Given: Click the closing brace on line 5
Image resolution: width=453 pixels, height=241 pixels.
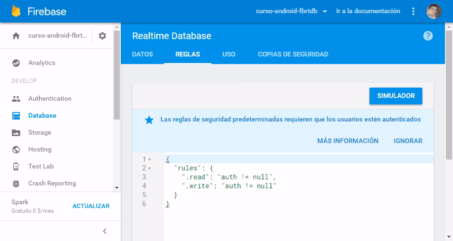Looking at the screenshot, I should [176, 195].
